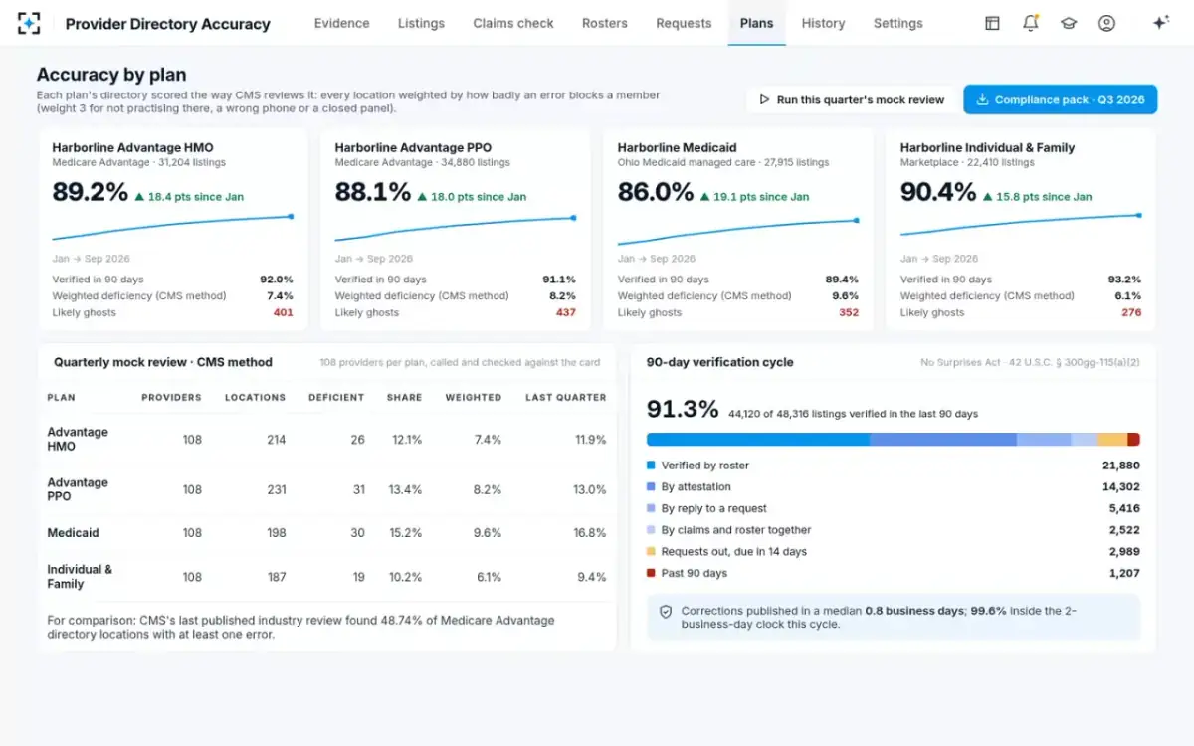Click the app logo icon
Screen dimensions: 1194x746
(30, 23)
